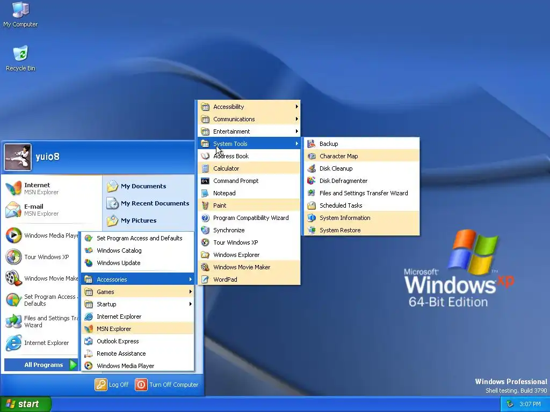Expand the Communications submenu

pos(249,119)
